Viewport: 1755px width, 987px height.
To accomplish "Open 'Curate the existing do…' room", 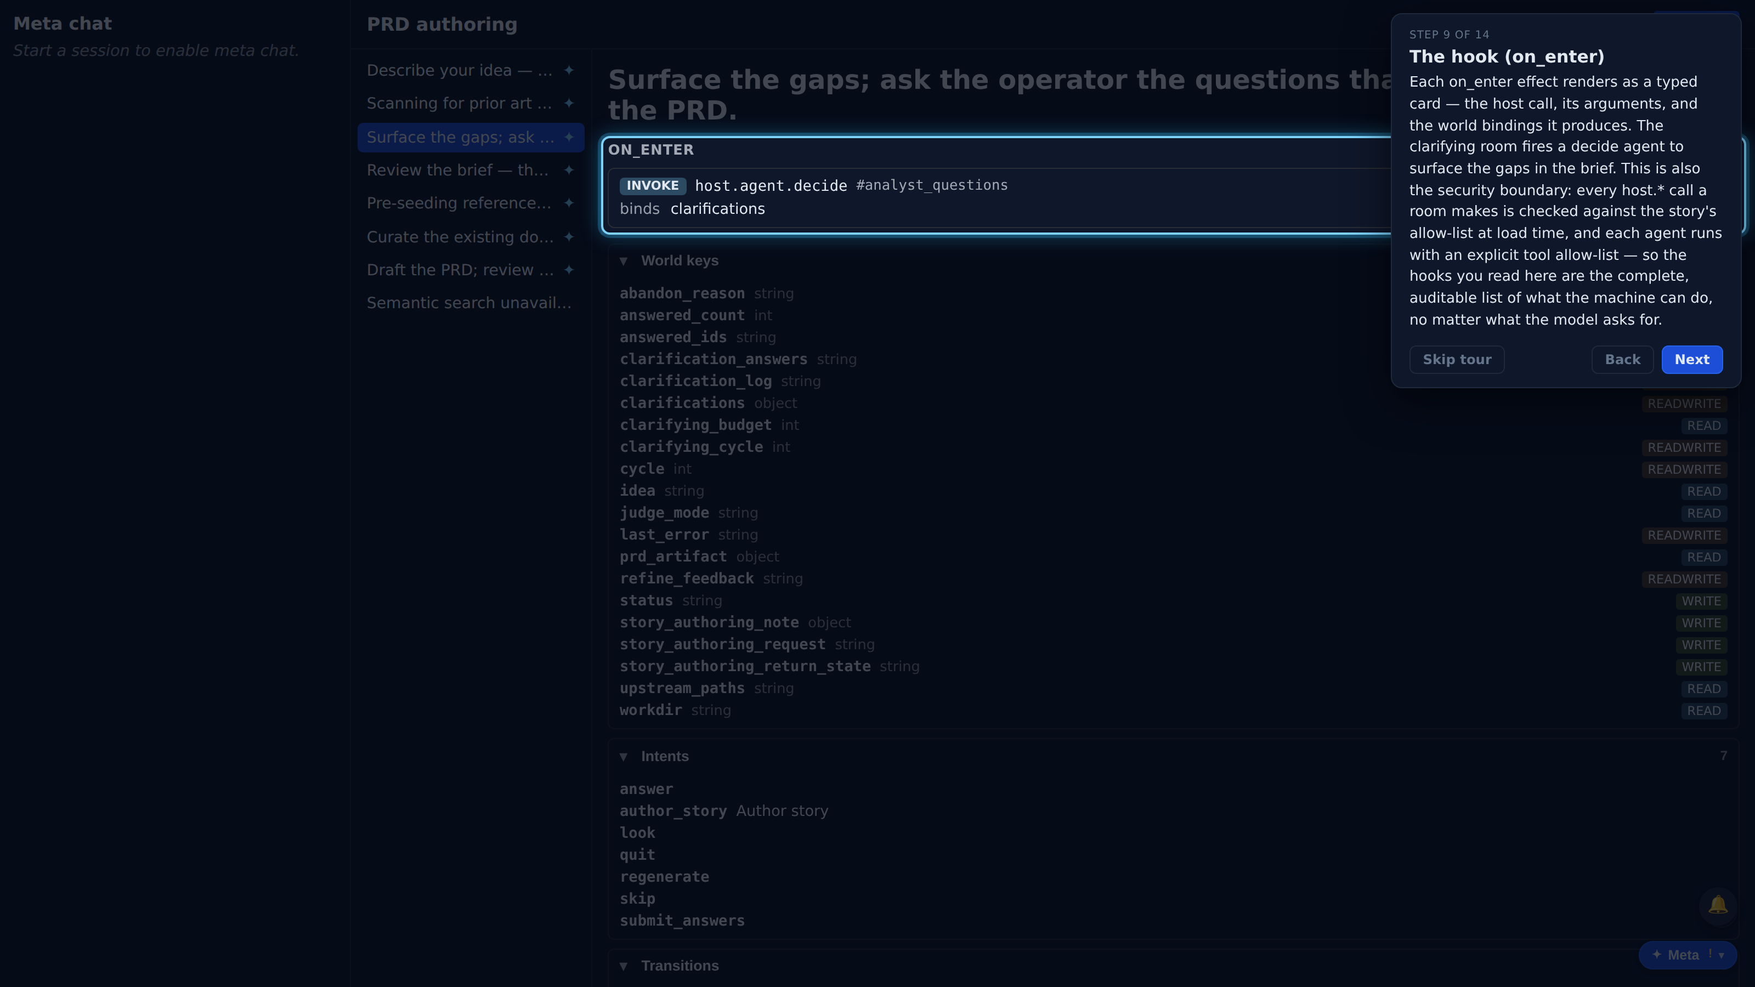I will (x=470, y=237).
